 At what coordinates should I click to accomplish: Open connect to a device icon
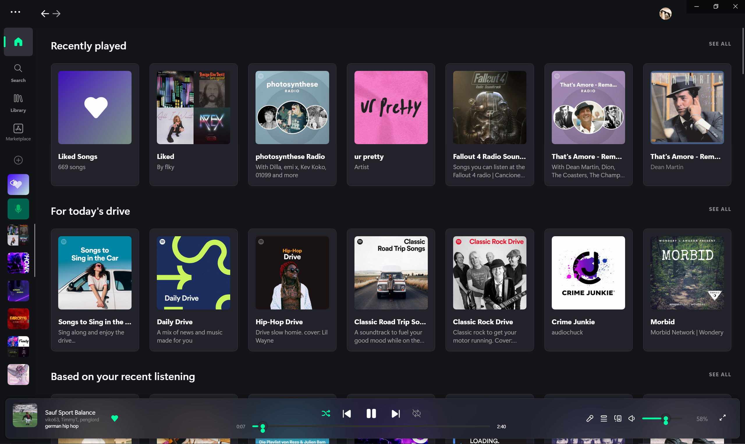point(618,418)
